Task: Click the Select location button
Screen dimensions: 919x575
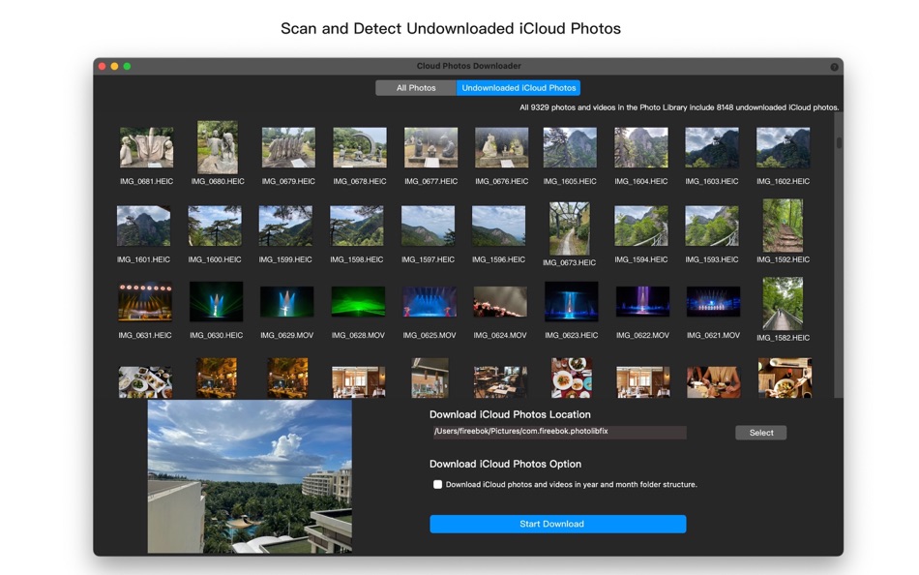Action: 760,433
